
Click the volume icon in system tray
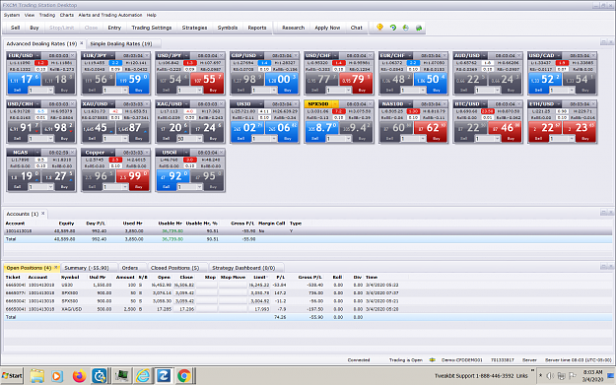pyautogui.click(x=550, y=376)
